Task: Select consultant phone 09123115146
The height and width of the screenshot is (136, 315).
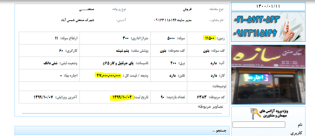Action: (x=165, y=20)
